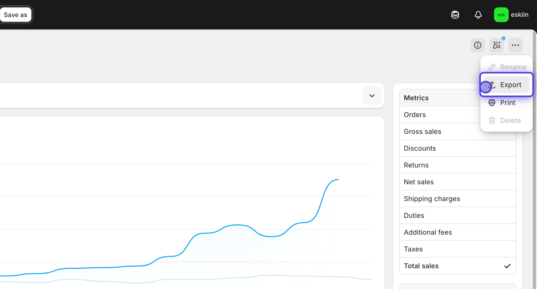
Task: Select the Taxes metric
Action: (x=458, y=249)
